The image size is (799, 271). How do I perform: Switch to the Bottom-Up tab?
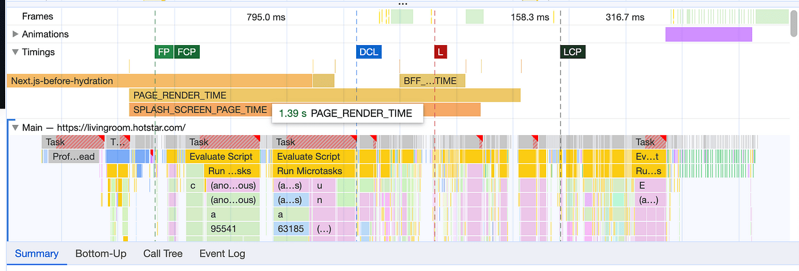pos(100,254)
